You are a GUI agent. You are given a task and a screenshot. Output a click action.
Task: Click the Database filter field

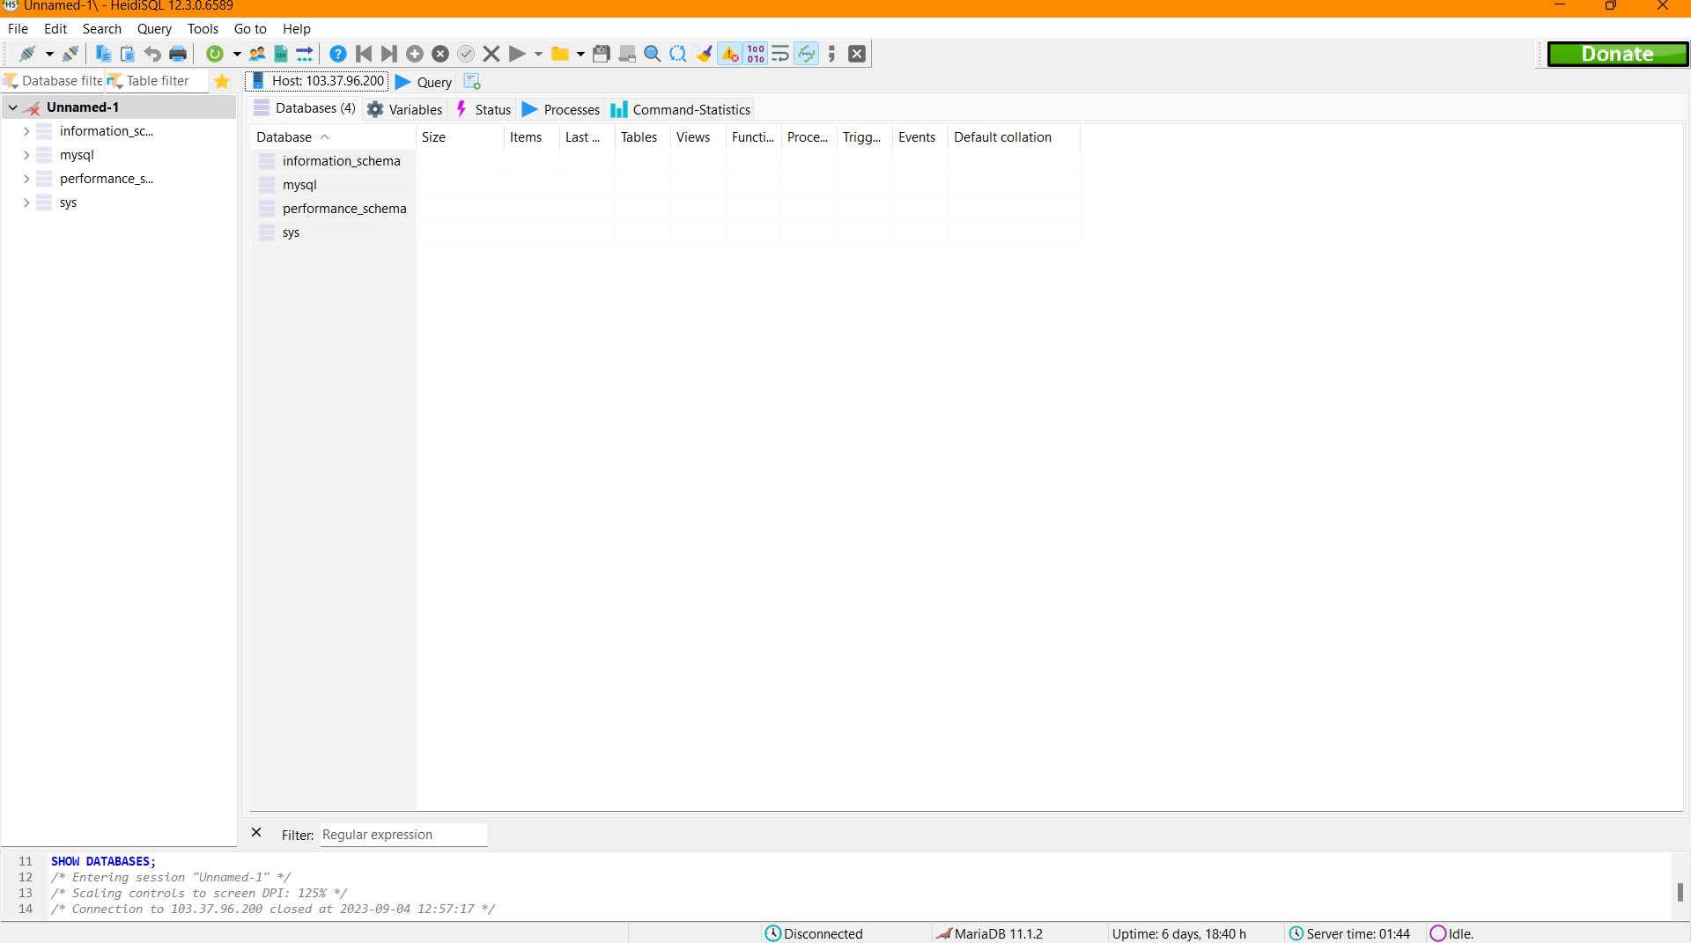tap(53, 81)
